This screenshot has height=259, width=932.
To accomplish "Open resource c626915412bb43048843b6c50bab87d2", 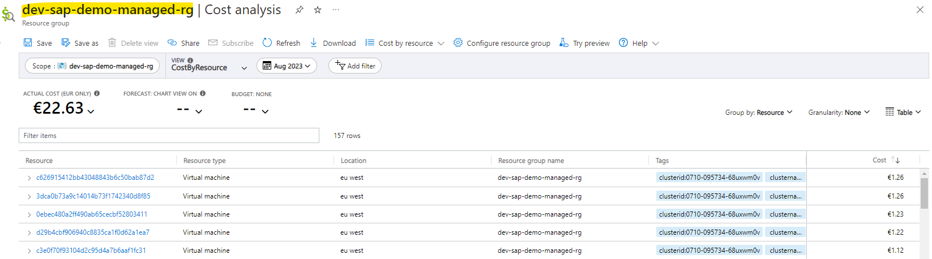I will [x=95, y=178].
